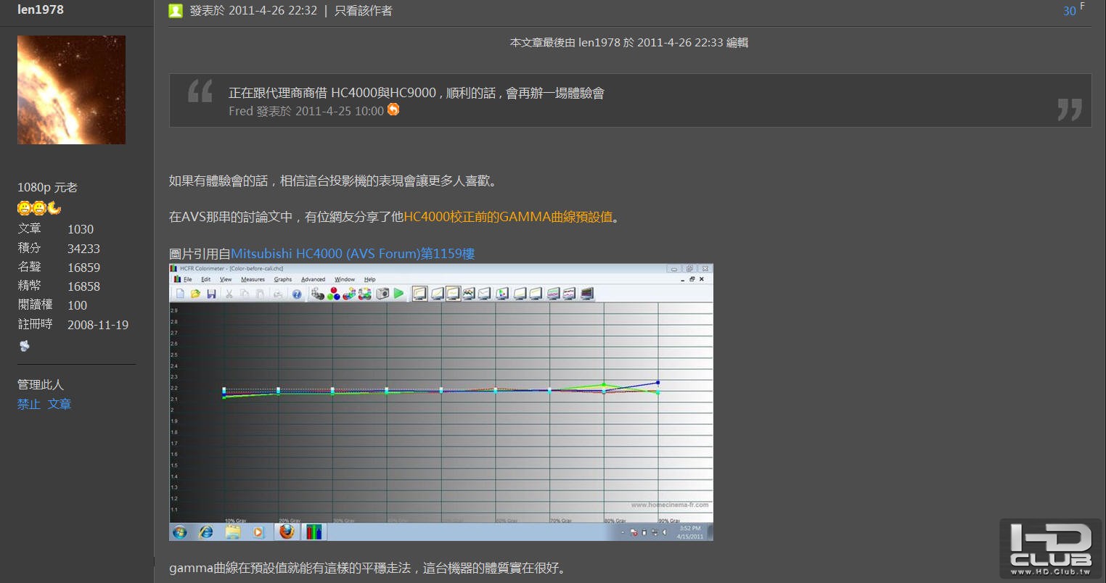
Task: Click moon rank icon under 1080p 元老
Action: 54,208
